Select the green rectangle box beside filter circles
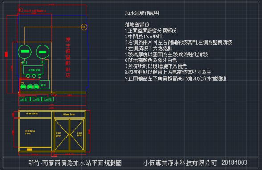262x170 pixels. click(45, 85)
